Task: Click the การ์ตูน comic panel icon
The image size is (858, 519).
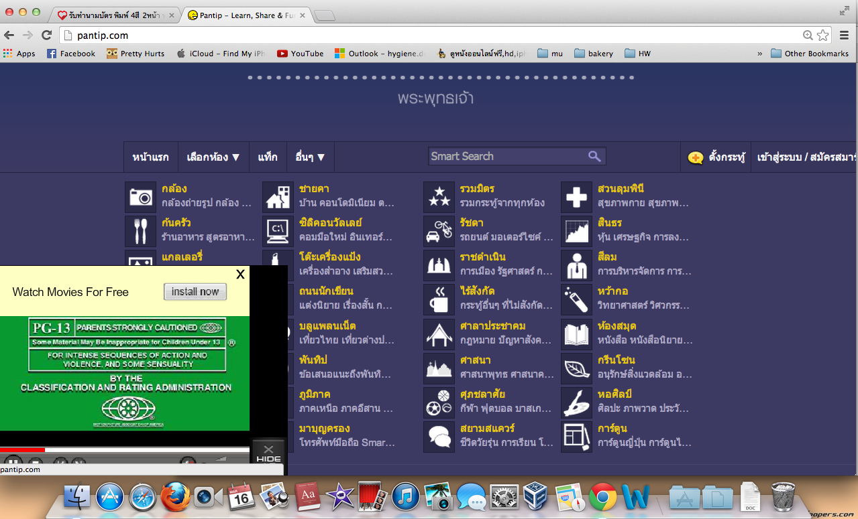Action: (x=576, y=437)
